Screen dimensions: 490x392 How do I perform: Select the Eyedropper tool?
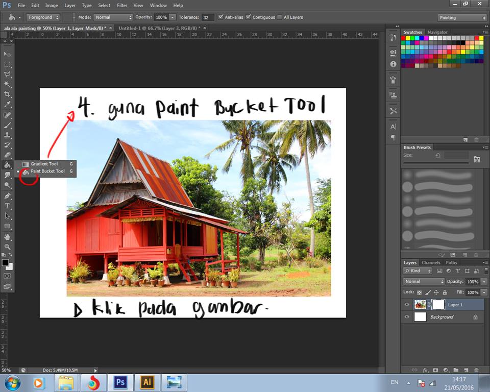pos(7,105)
